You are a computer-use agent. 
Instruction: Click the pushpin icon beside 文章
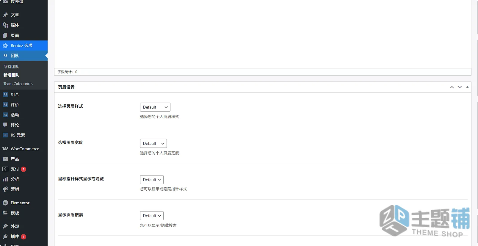point(5,15)
